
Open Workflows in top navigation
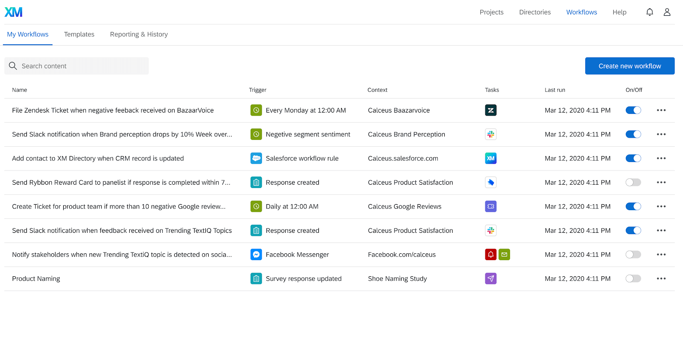click(x=581, y=12)
